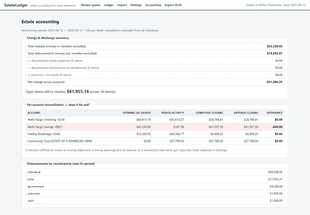Click the Estate of Arthur Pembroke header label
Viewport: 310px width, 215px height.
[276, 5]
